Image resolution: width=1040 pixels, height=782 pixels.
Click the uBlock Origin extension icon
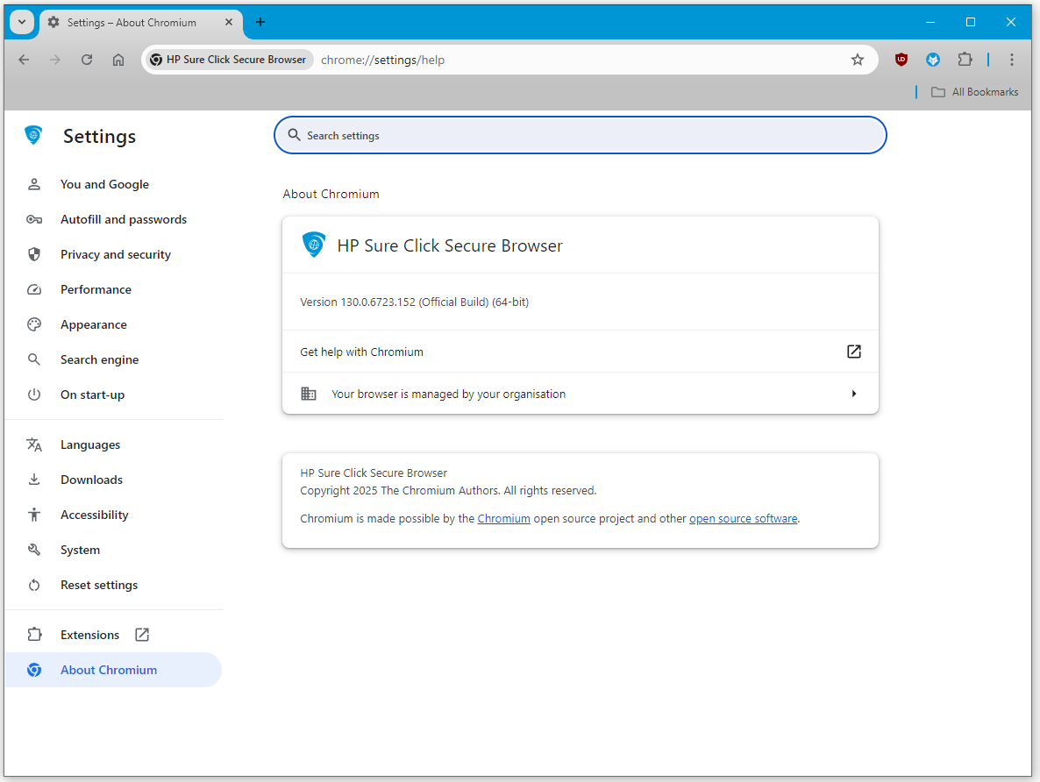click(901, 60)
